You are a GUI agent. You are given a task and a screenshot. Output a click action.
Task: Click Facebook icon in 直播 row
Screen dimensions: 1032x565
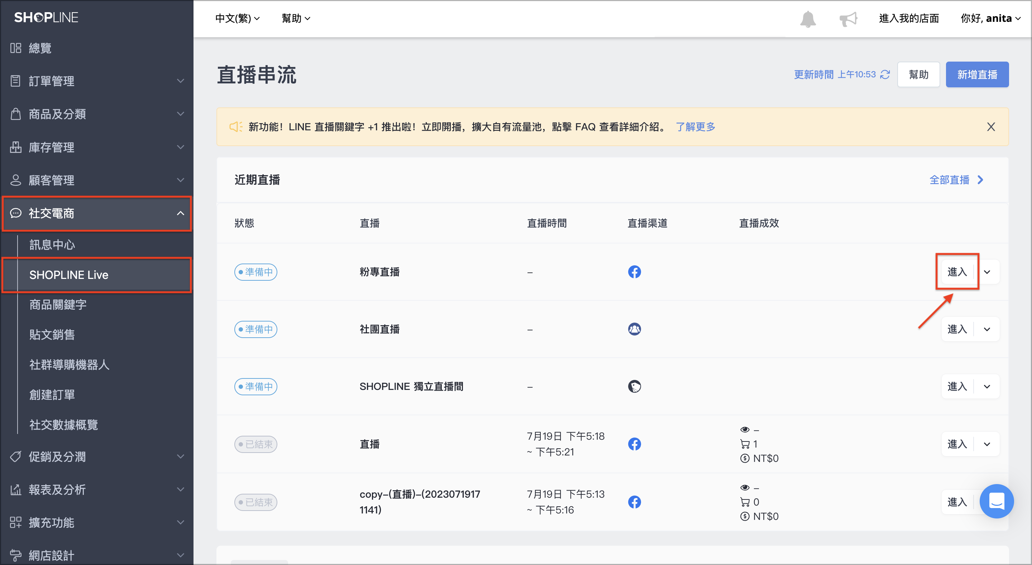[634, 444]
